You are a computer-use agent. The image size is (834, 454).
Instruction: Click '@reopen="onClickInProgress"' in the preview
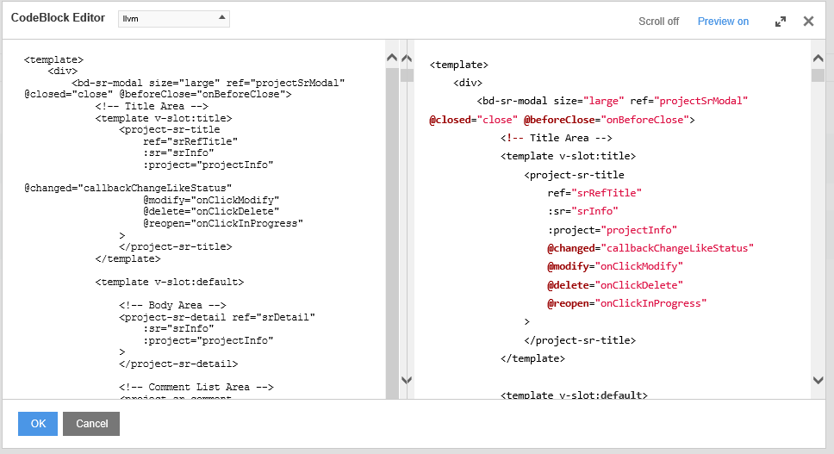click(626, 303)
